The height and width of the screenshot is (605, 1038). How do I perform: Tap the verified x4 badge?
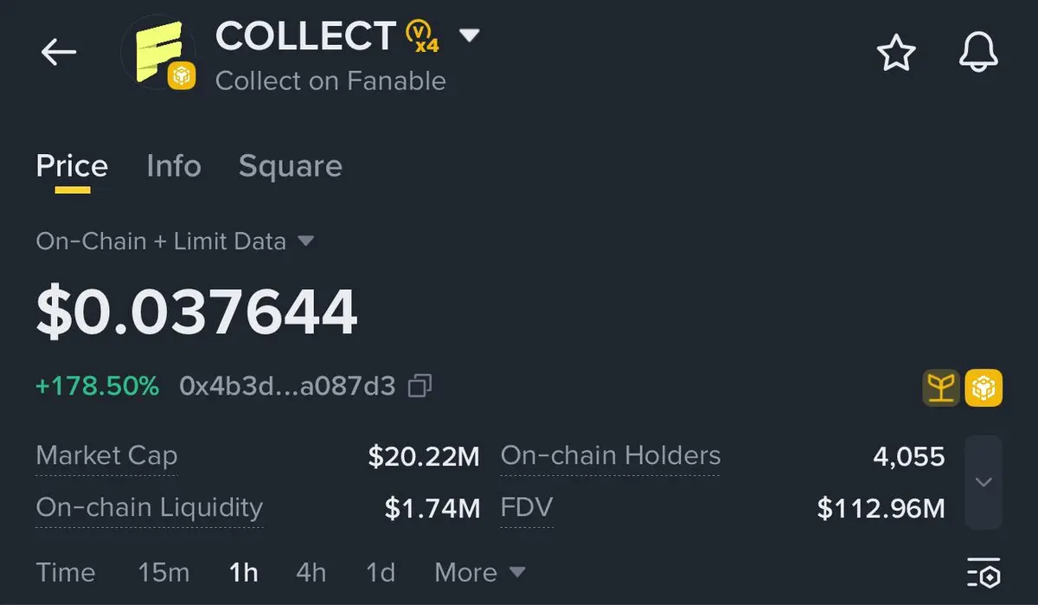pyautogui.click(x=422, y=36)
